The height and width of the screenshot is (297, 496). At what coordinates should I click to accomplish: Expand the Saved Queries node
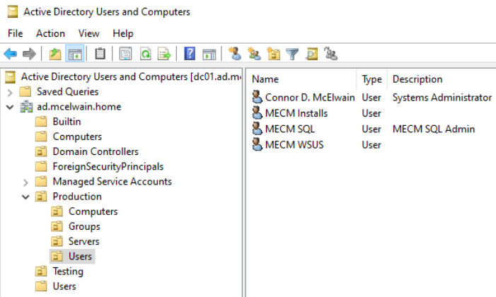point(10,92)
